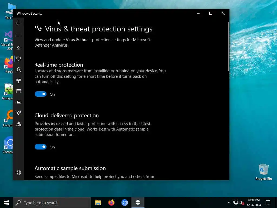Open Virus & threat protection shield icon
The height and width of the screenshot is (208, 277).
19,59
